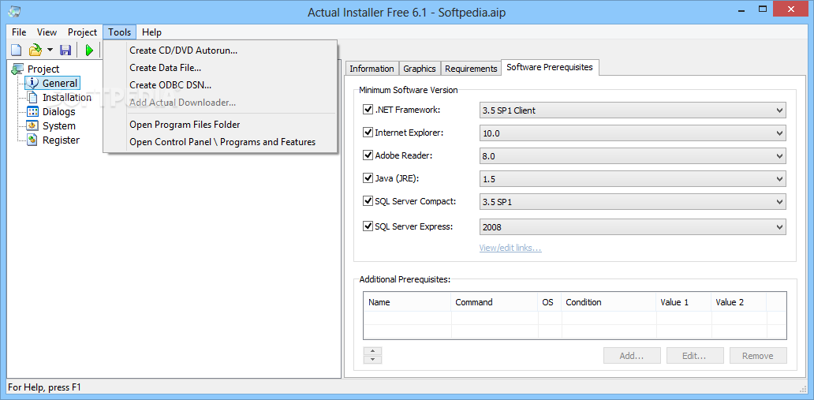Image resolution: width=814 pixels, height=400 pixels.
Task: Uncheck the SQL Server Compact checkbox
Action: point(368,200)
